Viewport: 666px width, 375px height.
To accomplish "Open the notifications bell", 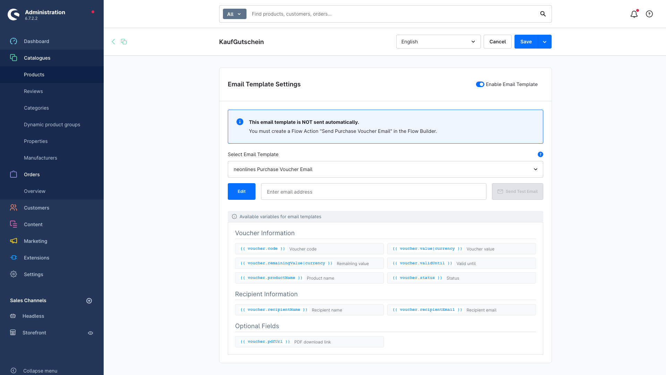I will coord(634,14).
